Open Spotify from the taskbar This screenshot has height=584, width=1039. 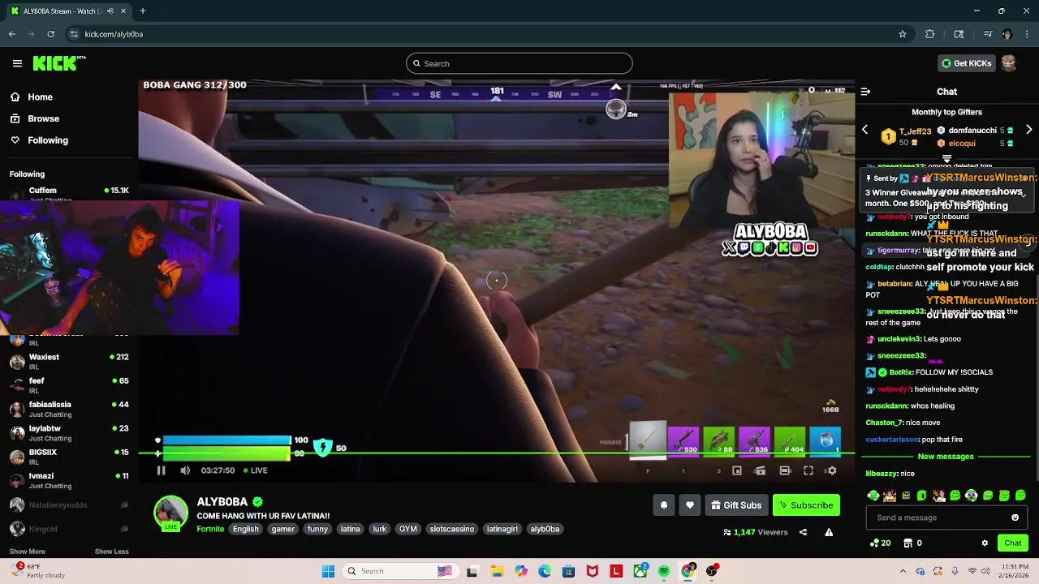click(664, 571)
